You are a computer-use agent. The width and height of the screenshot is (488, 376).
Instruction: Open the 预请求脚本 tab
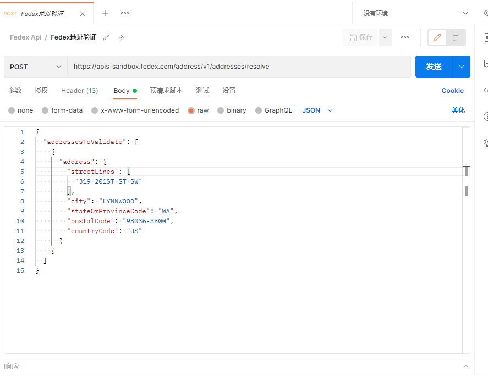pyautogui.click(x=166, y=91)
